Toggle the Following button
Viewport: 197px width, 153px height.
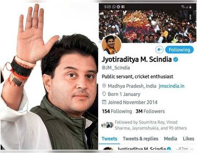179,50
